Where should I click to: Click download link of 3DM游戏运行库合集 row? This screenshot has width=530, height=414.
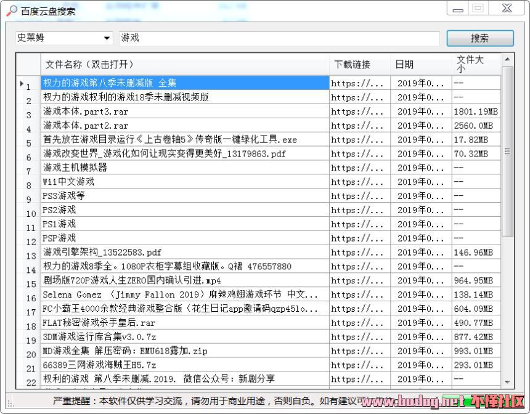(360, 336)
